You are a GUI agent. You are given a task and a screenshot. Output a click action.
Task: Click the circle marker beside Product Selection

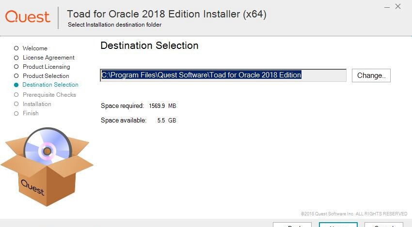point(16,76)
